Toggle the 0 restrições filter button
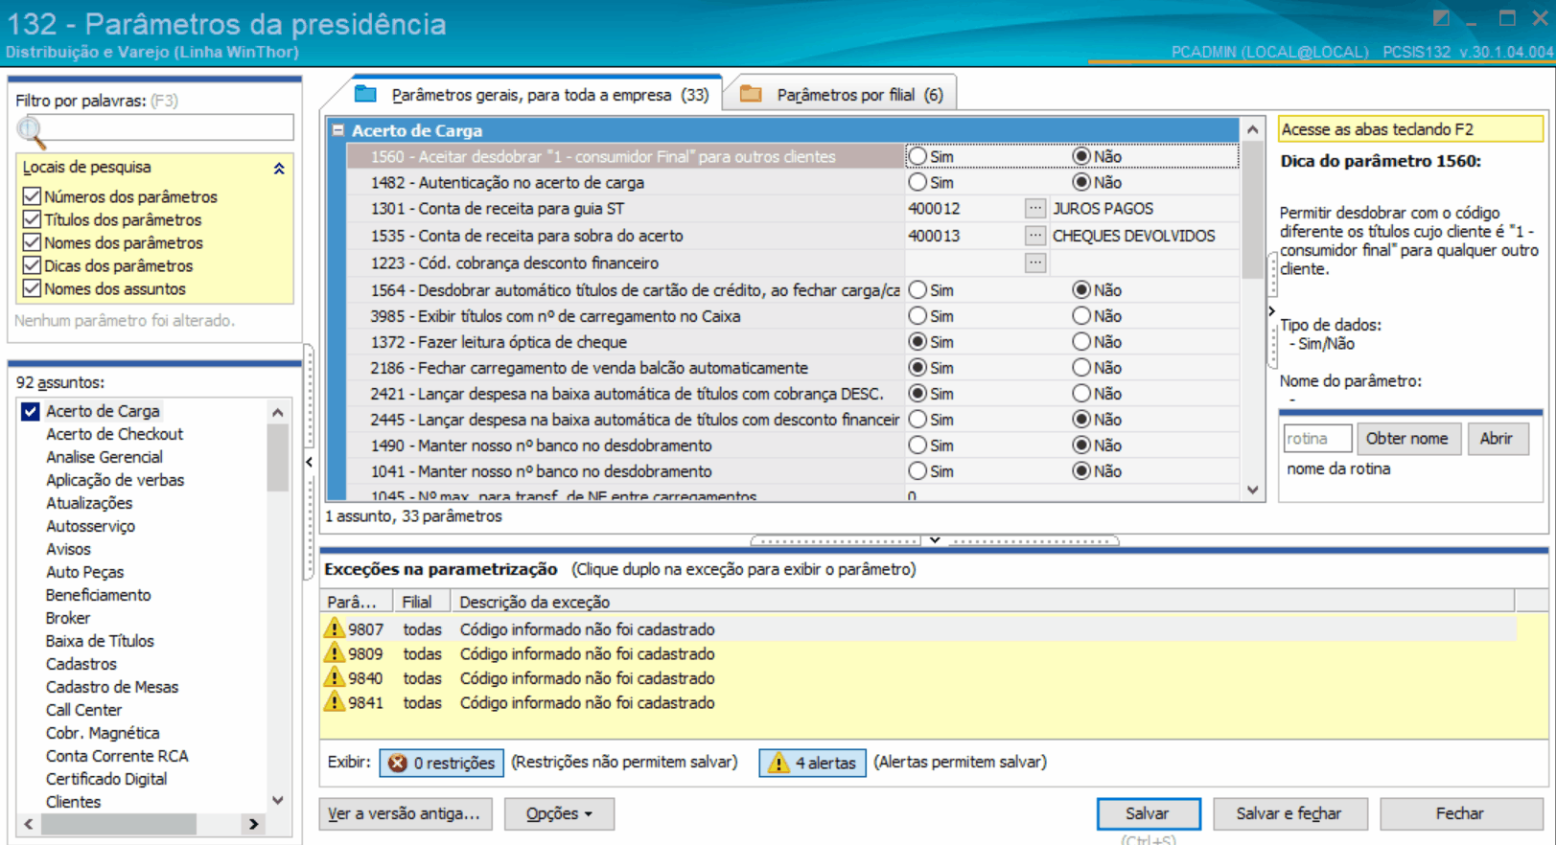The height and width of the screenshot is (845, 1556). [x=442, y=763]
